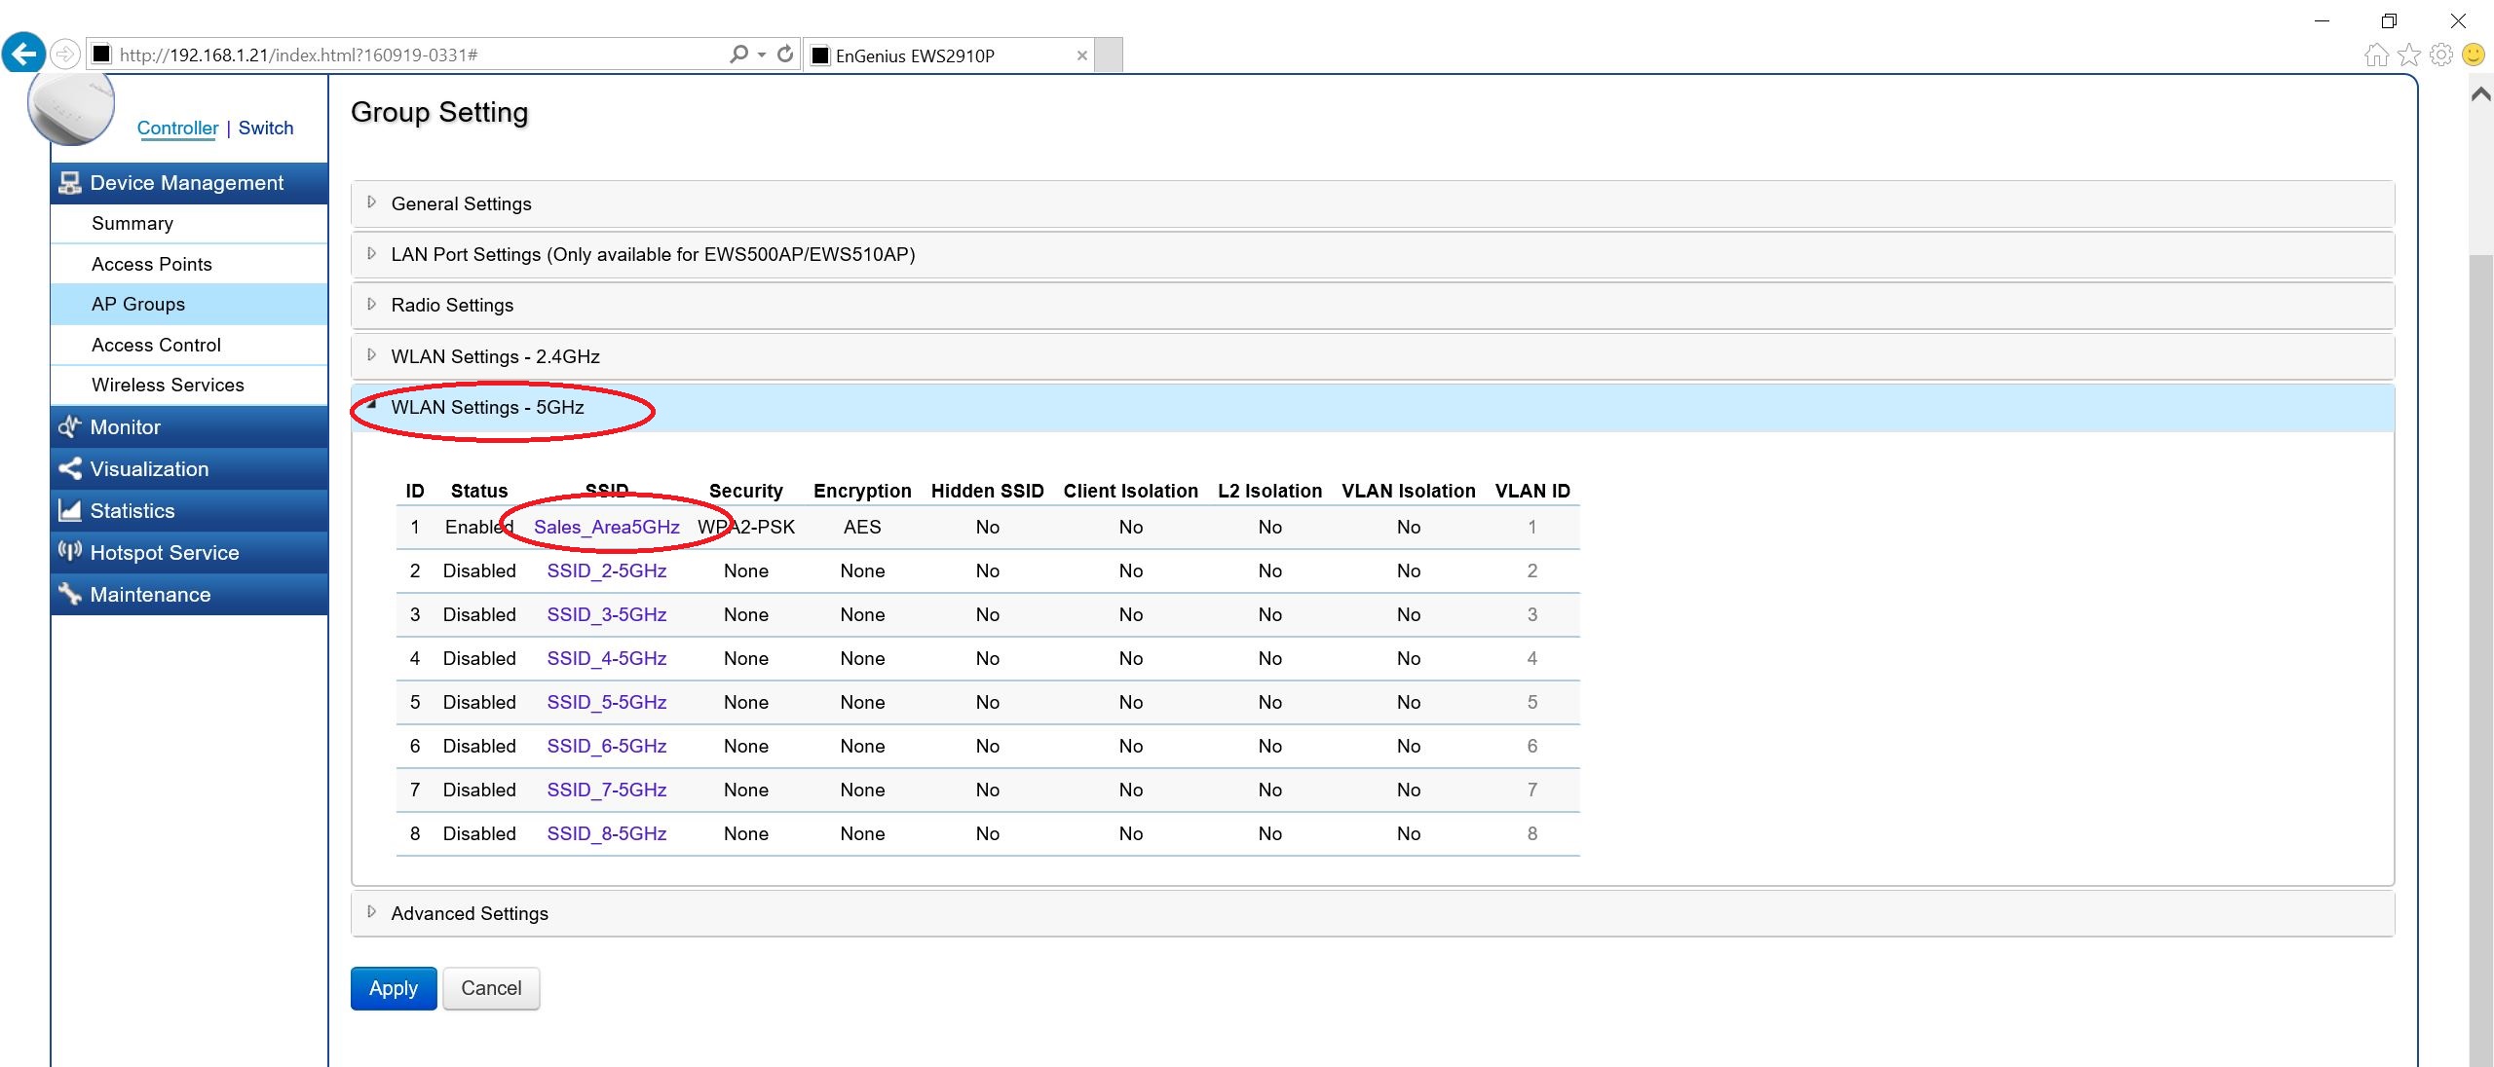
Task: Collapse the WLAN Settings - 5GHz section
Action: (x=487, y=407)
